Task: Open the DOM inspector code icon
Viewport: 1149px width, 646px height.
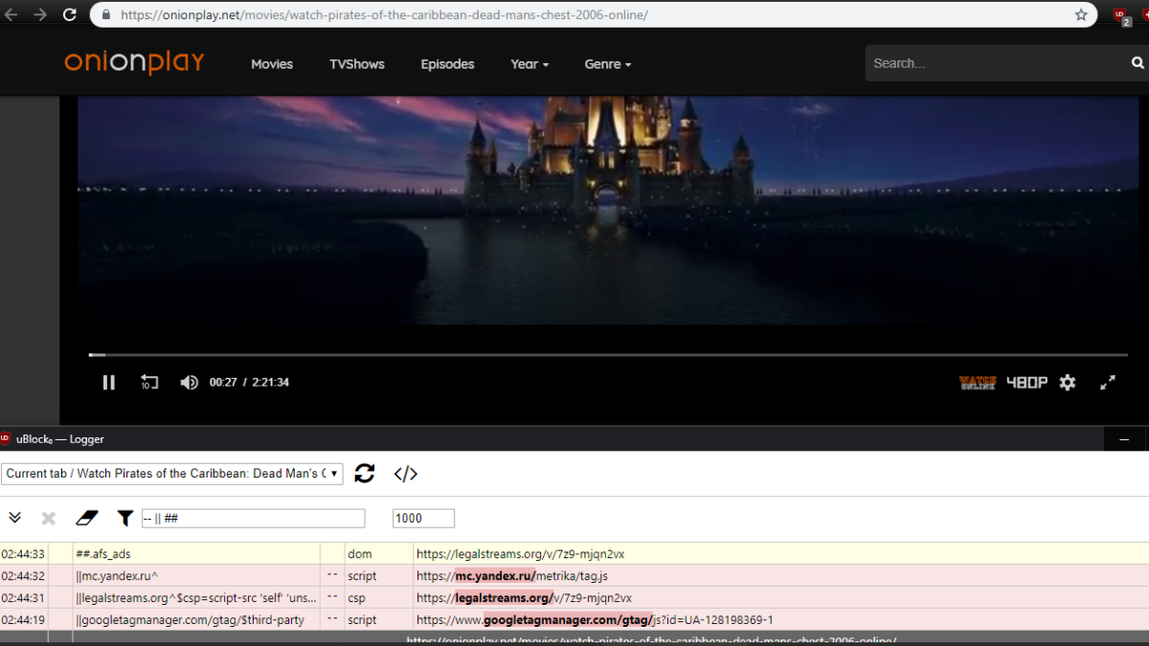Action: click(406, 474)
